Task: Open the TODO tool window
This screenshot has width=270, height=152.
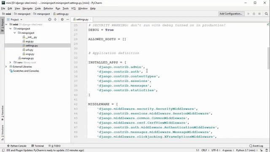Action: 54,146
